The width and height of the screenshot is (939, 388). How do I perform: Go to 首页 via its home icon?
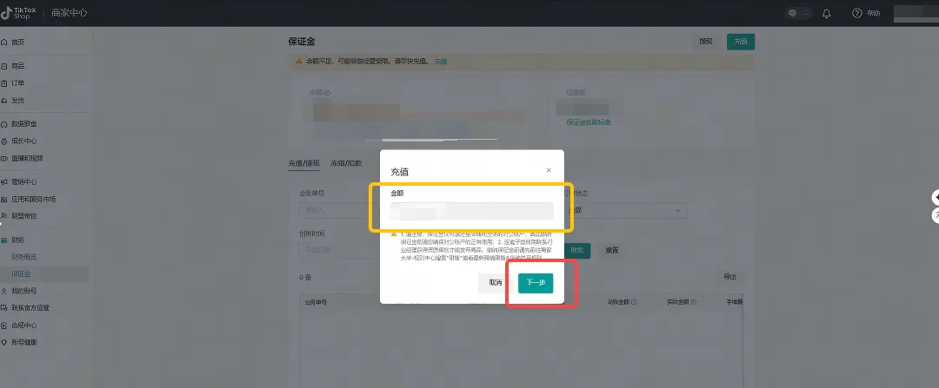(x=4, y=43)
